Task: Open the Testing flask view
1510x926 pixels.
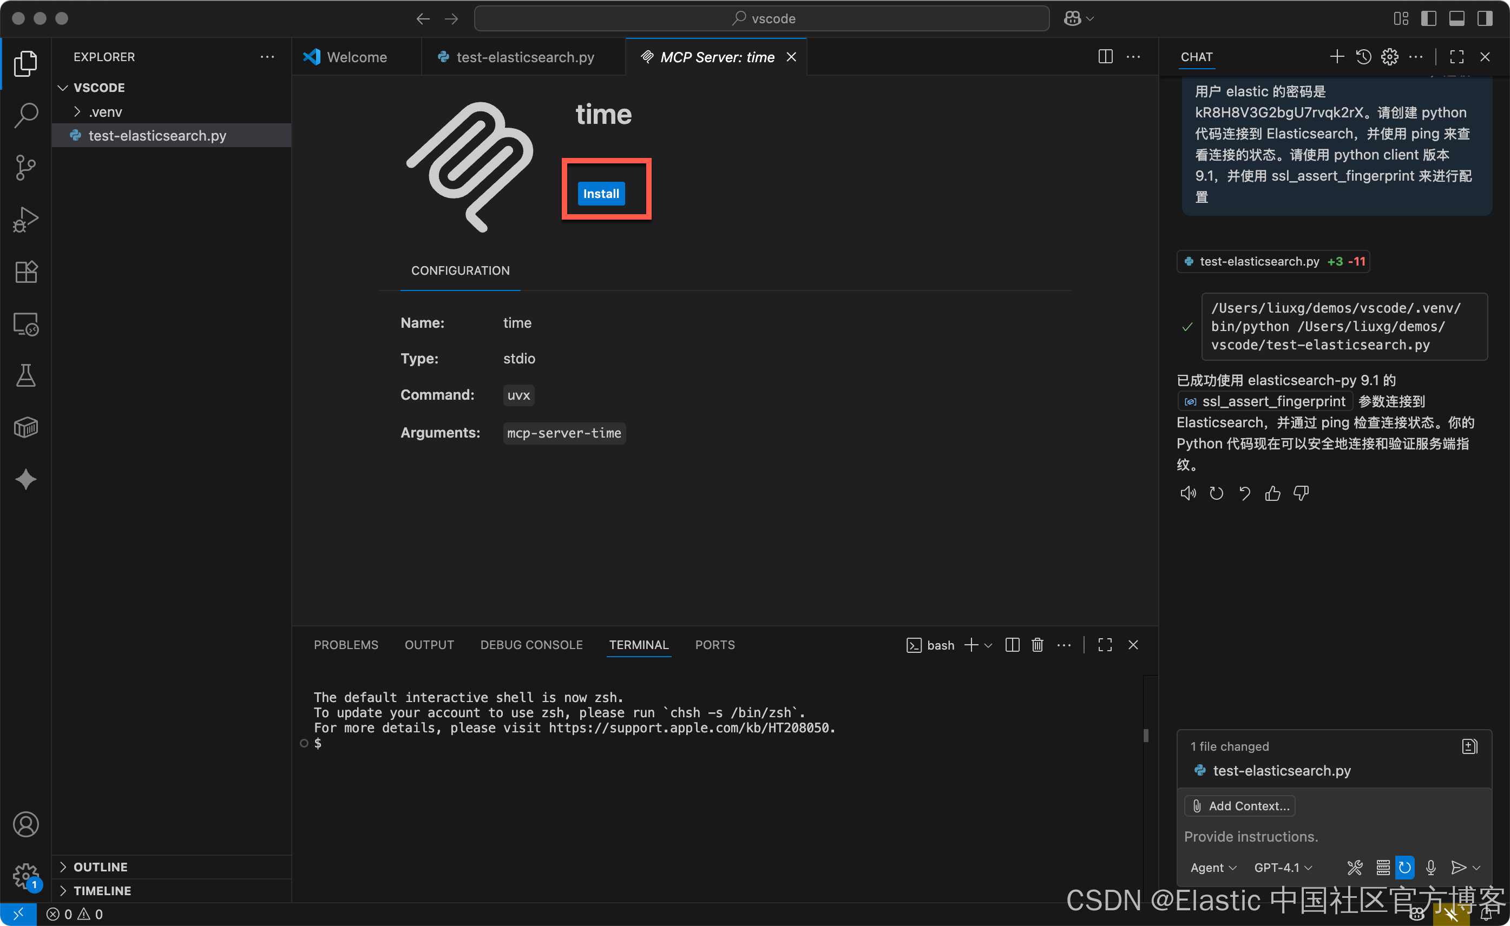Action: 26,375
